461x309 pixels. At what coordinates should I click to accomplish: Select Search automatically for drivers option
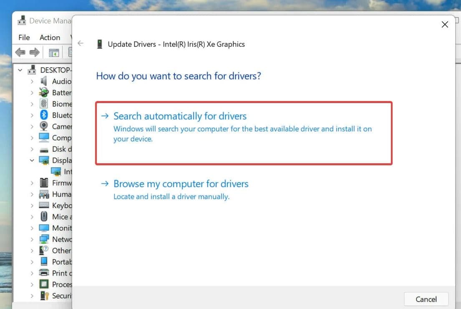(x=244, y=133)
